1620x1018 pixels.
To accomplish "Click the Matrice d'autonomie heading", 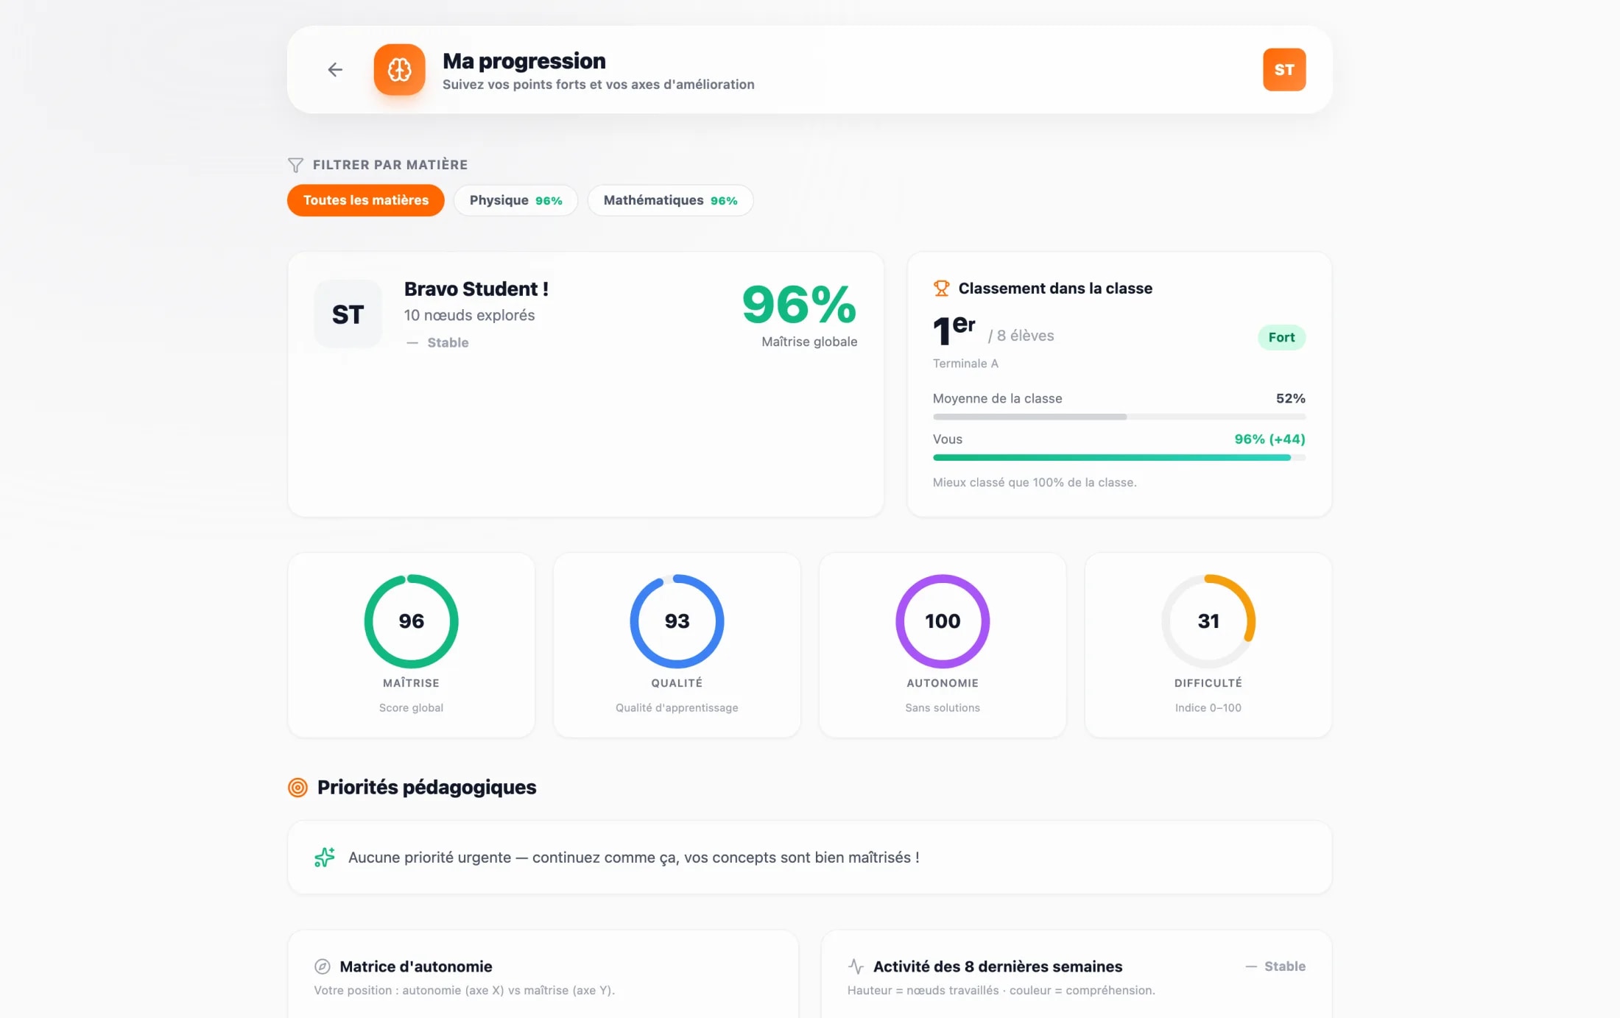I will point(416,966).
